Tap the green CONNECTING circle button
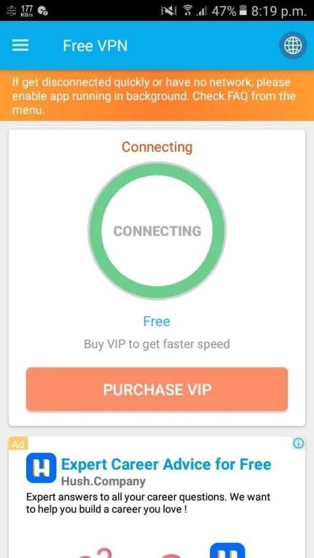Image resolution: width=314 pixels, height=558 pixels. point(157,231)
